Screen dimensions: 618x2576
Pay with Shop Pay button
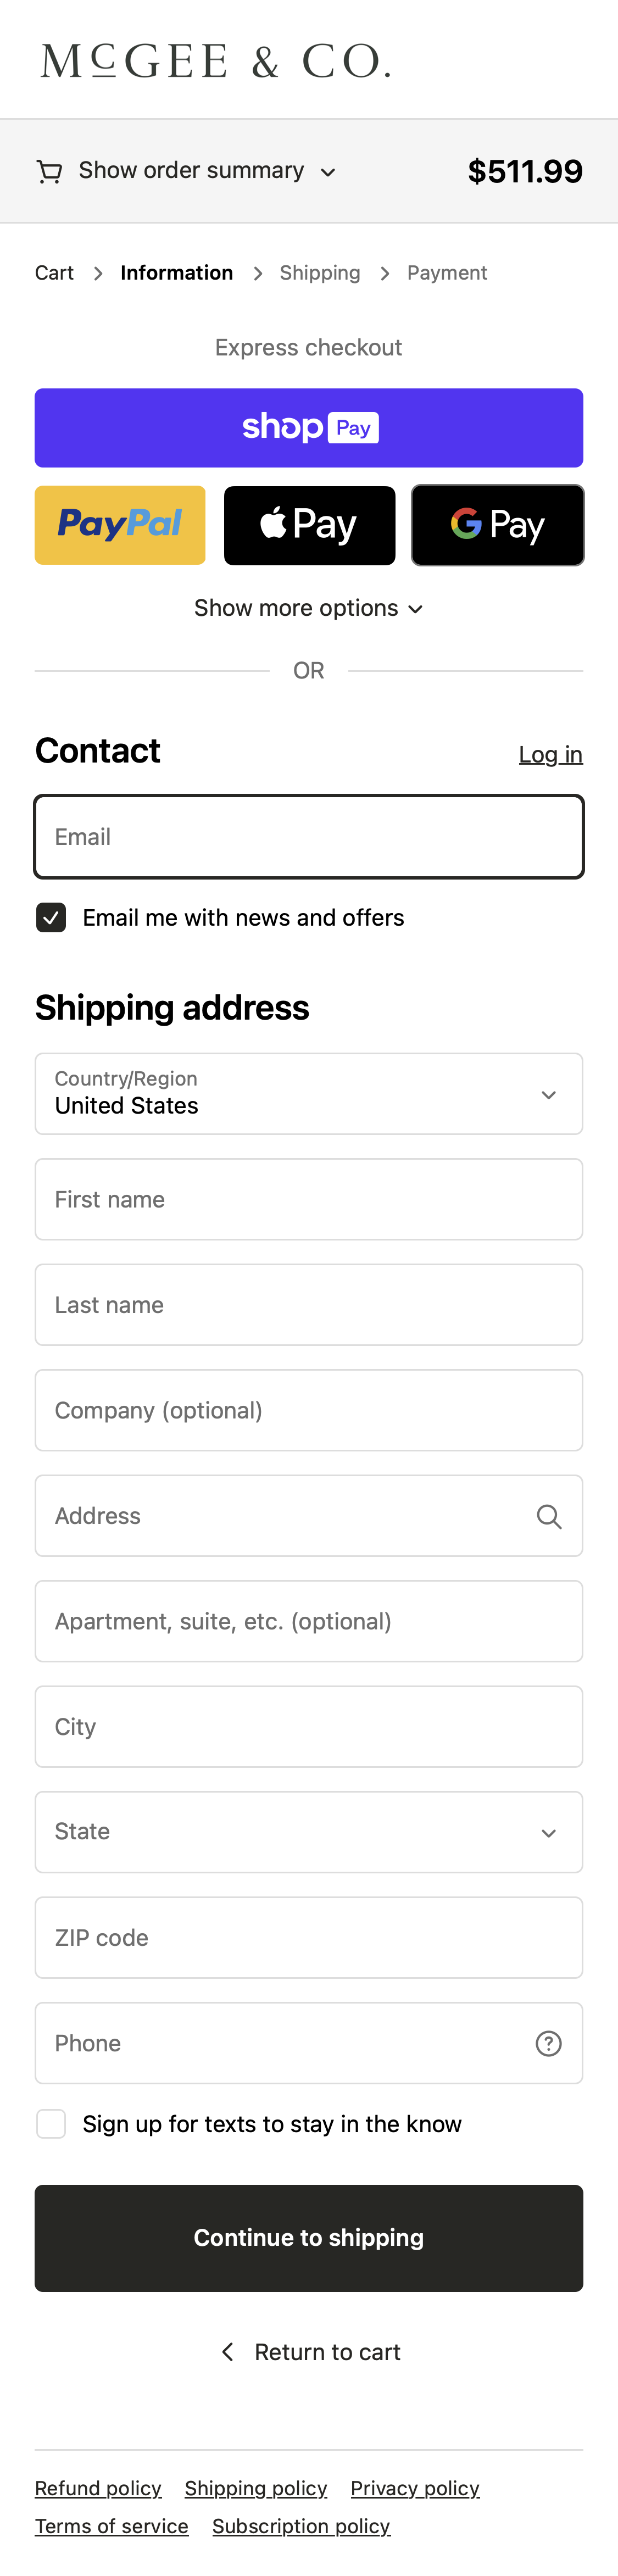(309, 428)
